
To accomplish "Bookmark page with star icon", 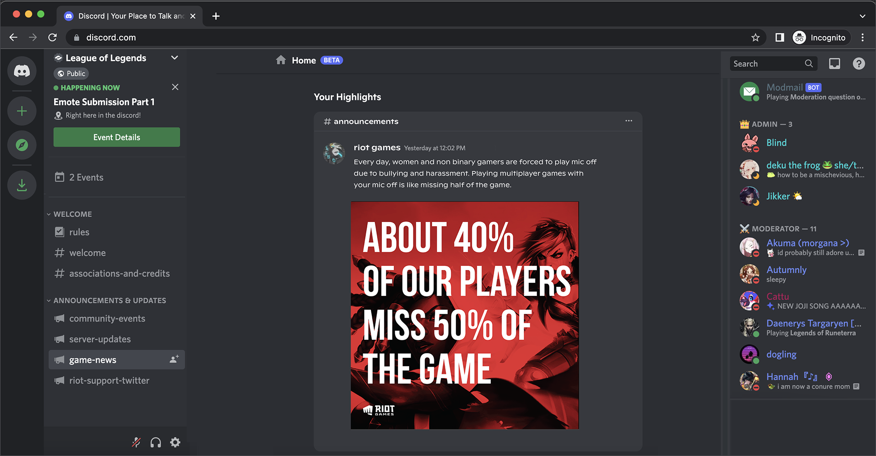I will (756, 37).
